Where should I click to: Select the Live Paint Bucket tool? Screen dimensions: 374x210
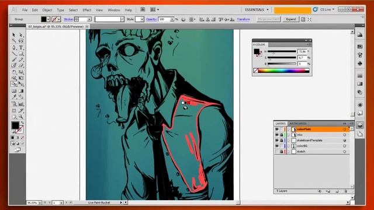[13, 84]
